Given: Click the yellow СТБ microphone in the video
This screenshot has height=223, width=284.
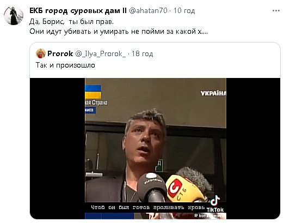Looking at the screenshot, I should 184,188.
